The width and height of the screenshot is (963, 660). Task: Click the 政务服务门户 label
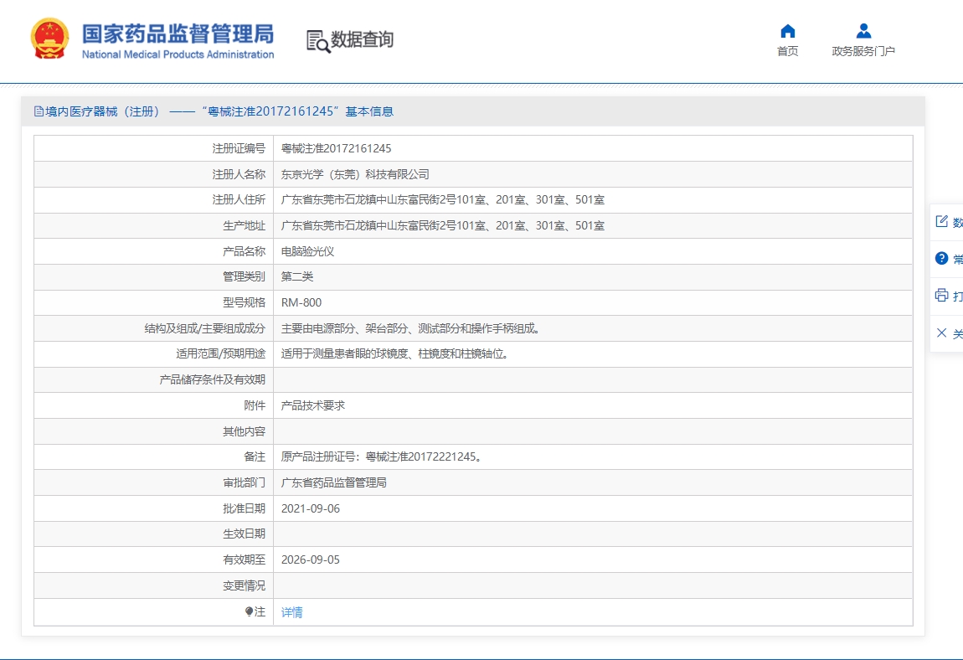(863, 51)
